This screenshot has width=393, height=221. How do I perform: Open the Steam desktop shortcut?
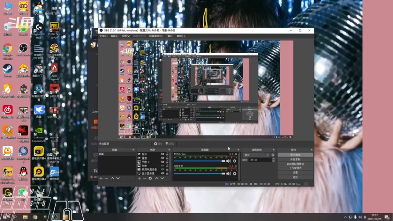[x=8, y=70]
